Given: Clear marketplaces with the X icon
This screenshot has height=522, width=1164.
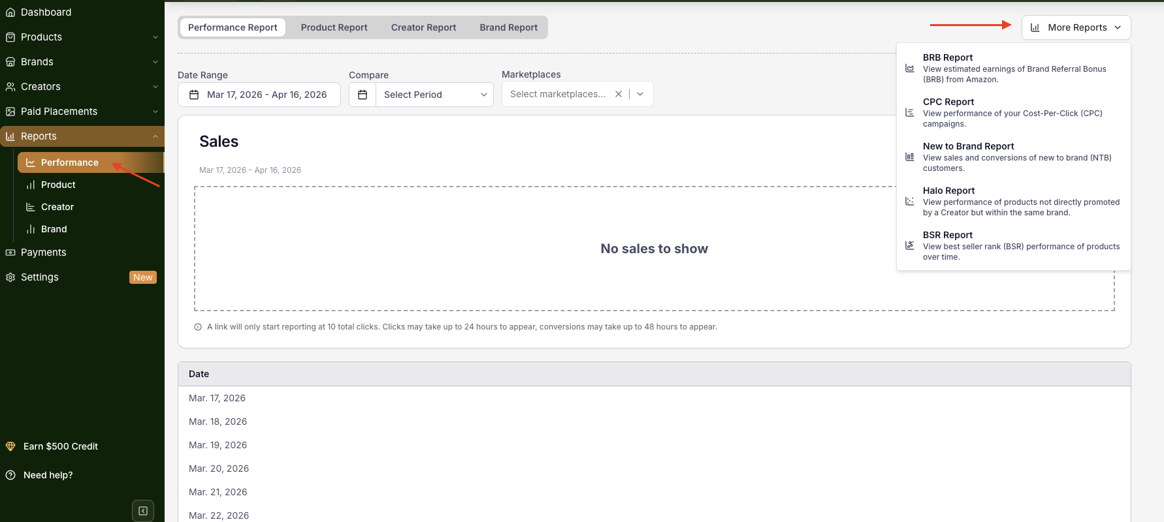Looking at the screenshot, I should (619, 94).
